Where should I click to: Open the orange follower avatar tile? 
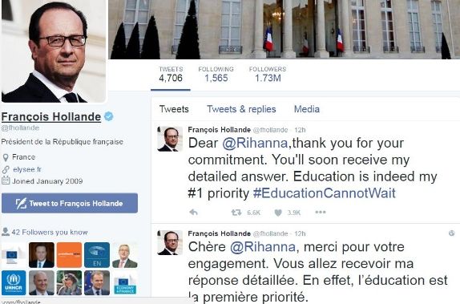click(x=69, y=254)
